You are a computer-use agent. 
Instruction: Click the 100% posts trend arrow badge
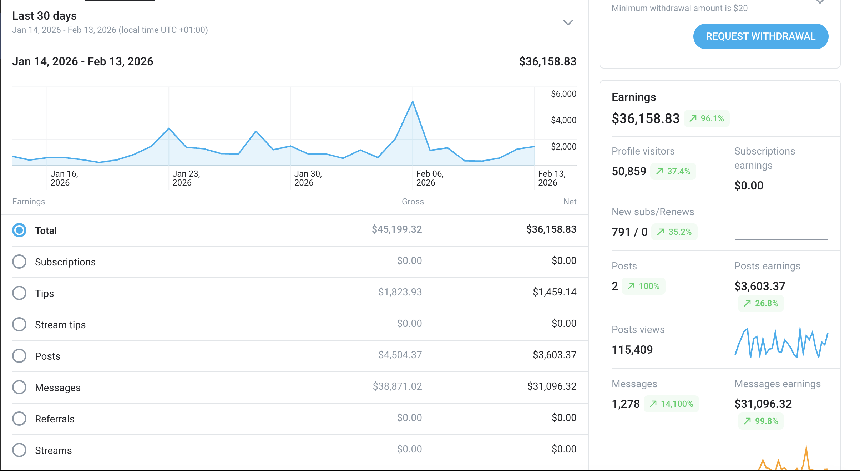coord(643,286)
